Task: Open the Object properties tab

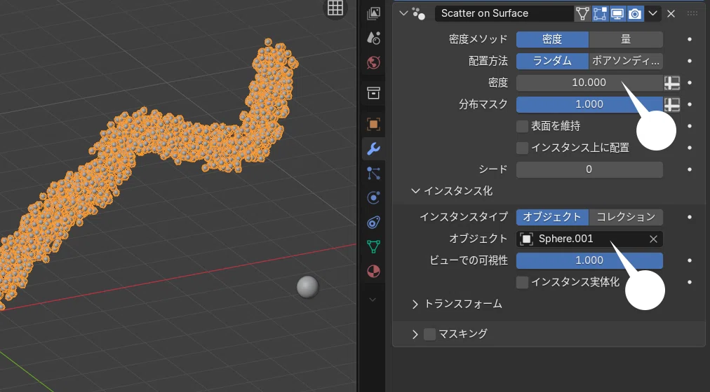Action: pos(373,124)
